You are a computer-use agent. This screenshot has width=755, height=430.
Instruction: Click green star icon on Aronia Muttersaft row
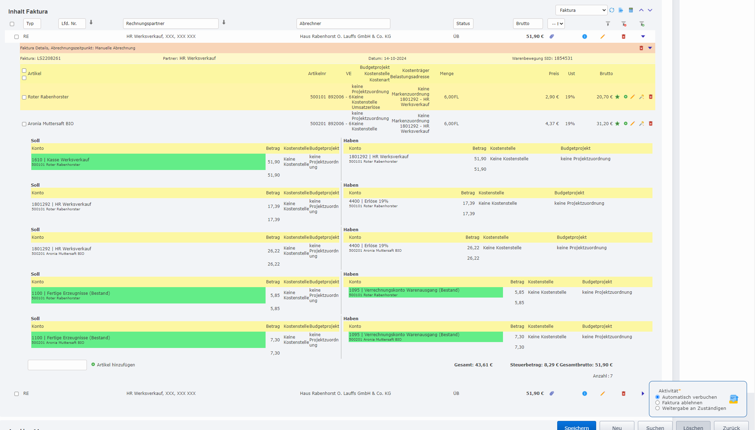tap(617, 124)
